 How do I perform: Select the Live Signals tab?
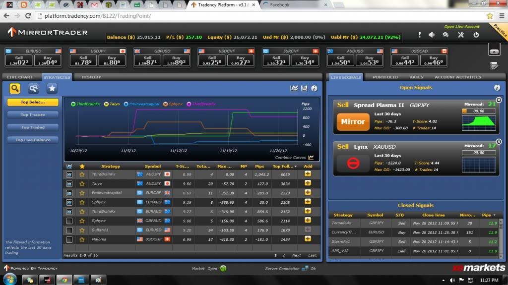[346, 77]
